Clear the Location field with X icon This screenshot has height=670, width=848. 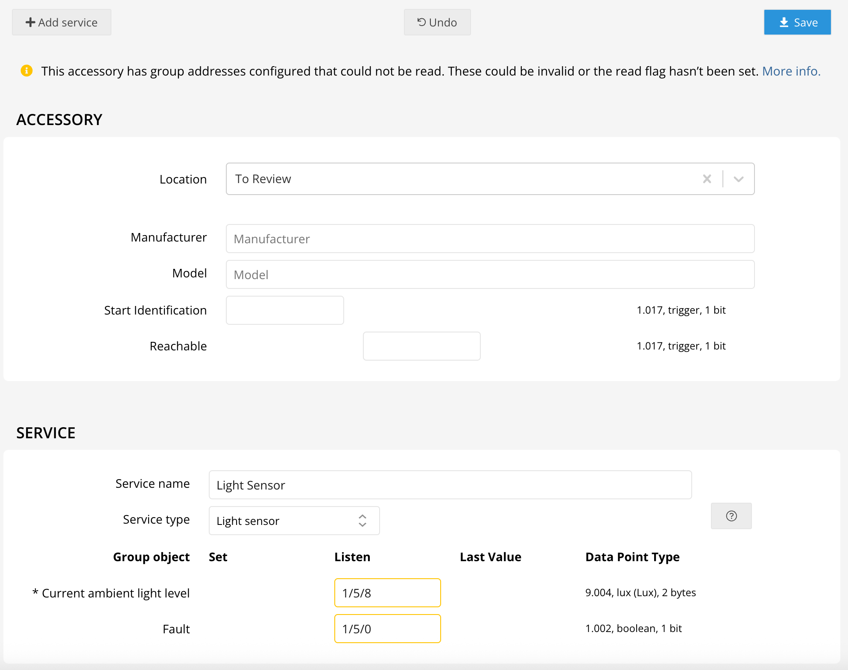pos(707,179)
